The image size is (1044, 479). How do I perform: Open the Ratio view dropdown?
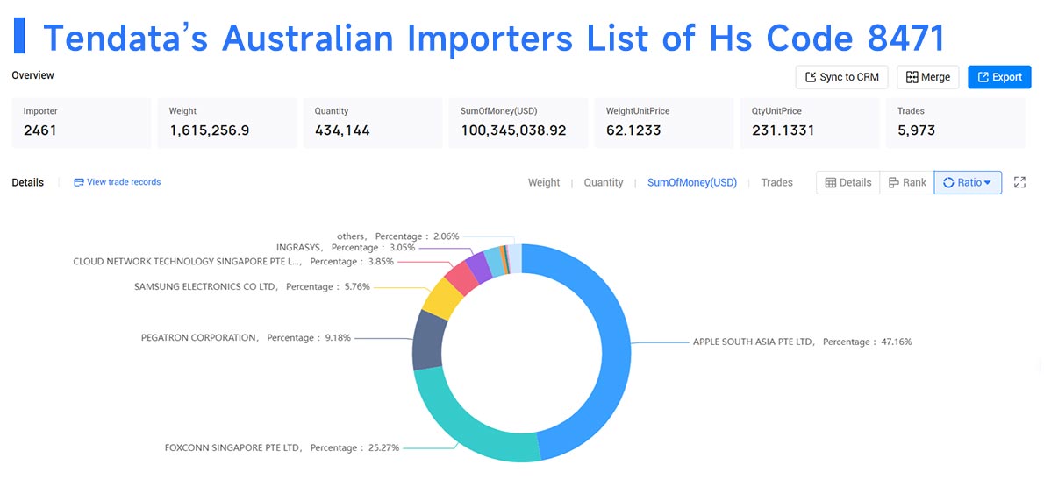click(968, 183)
